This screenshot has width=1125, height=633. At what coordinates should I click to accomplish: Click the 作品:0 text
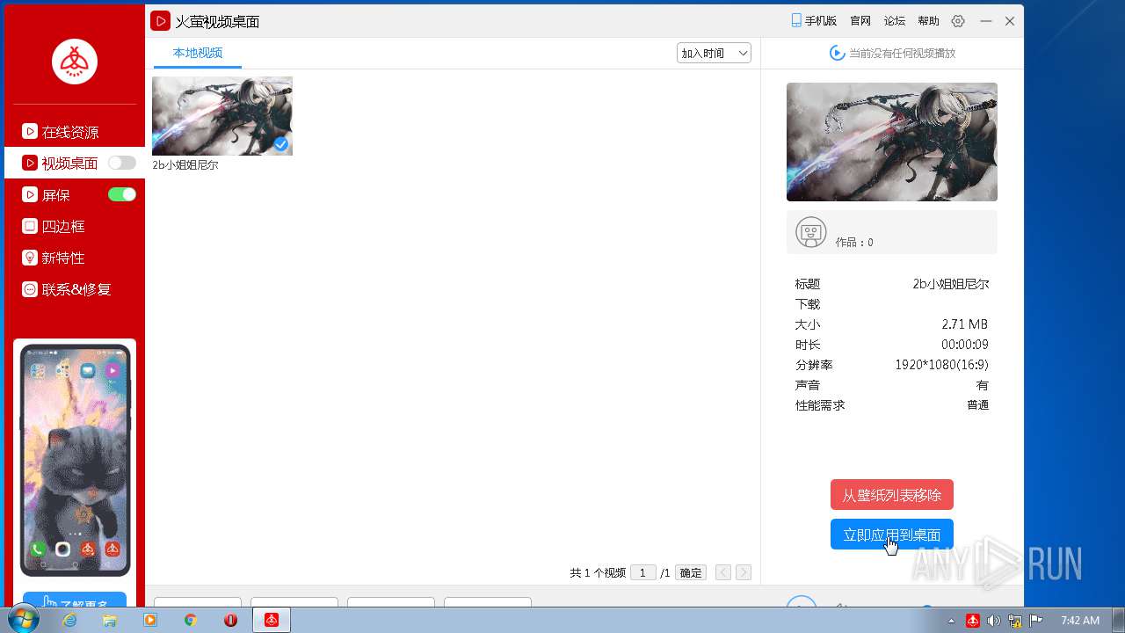(x=854, y=243)
